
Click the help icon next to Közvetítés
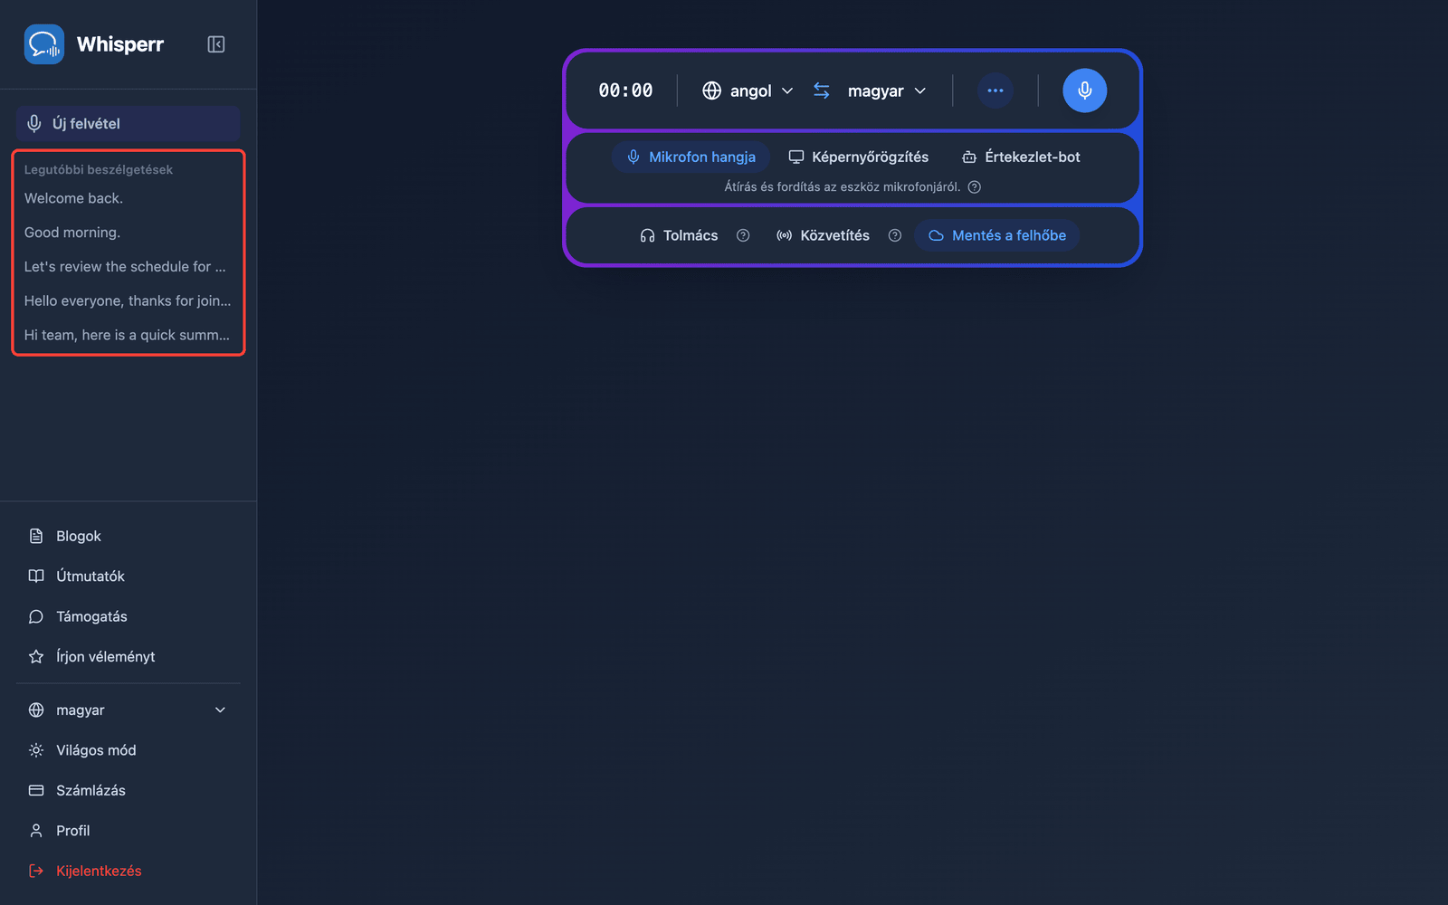[x=895, y=235]
